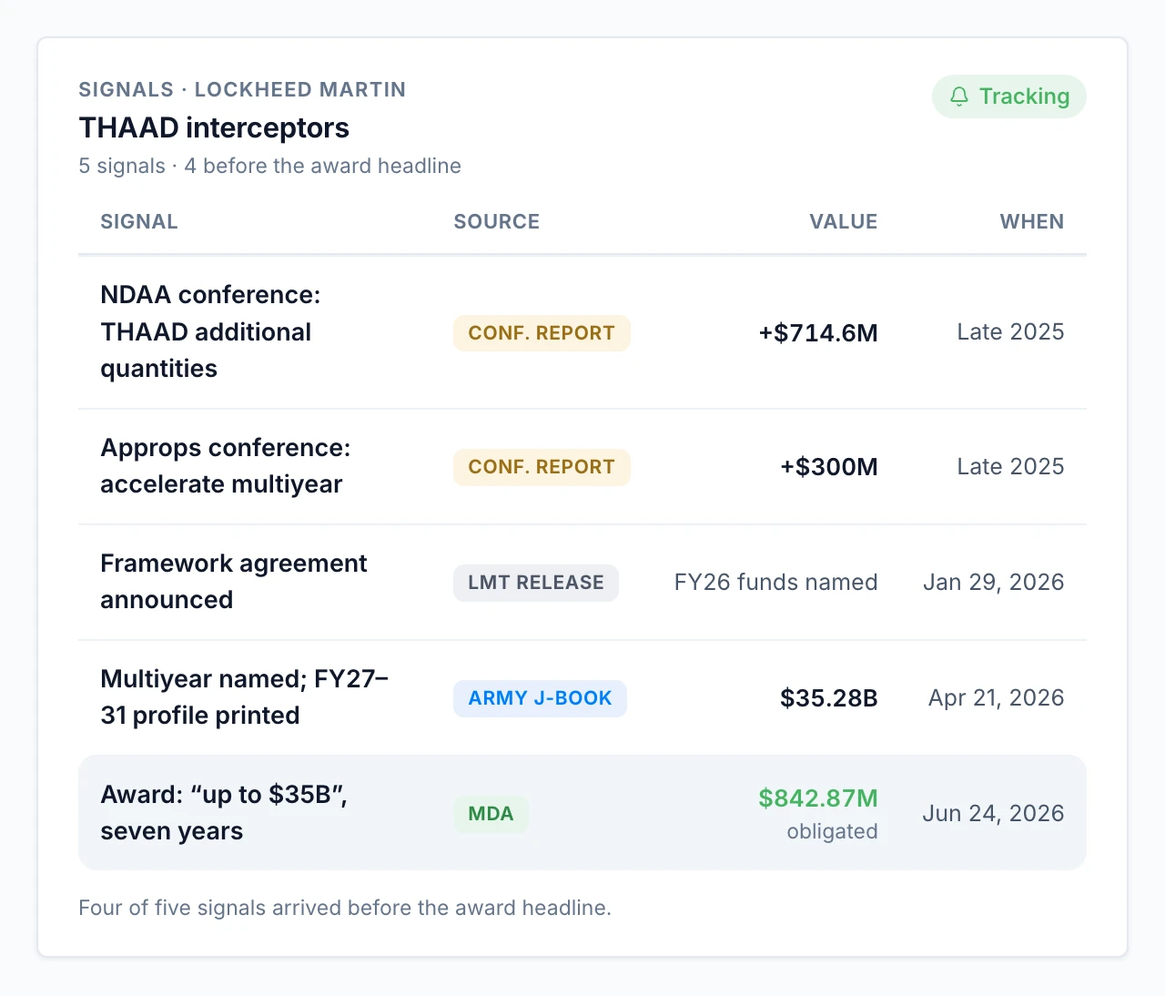Select the highlighted Award up to $35B row
This screenshot has height=996, width=1165.
pos(582,813)
